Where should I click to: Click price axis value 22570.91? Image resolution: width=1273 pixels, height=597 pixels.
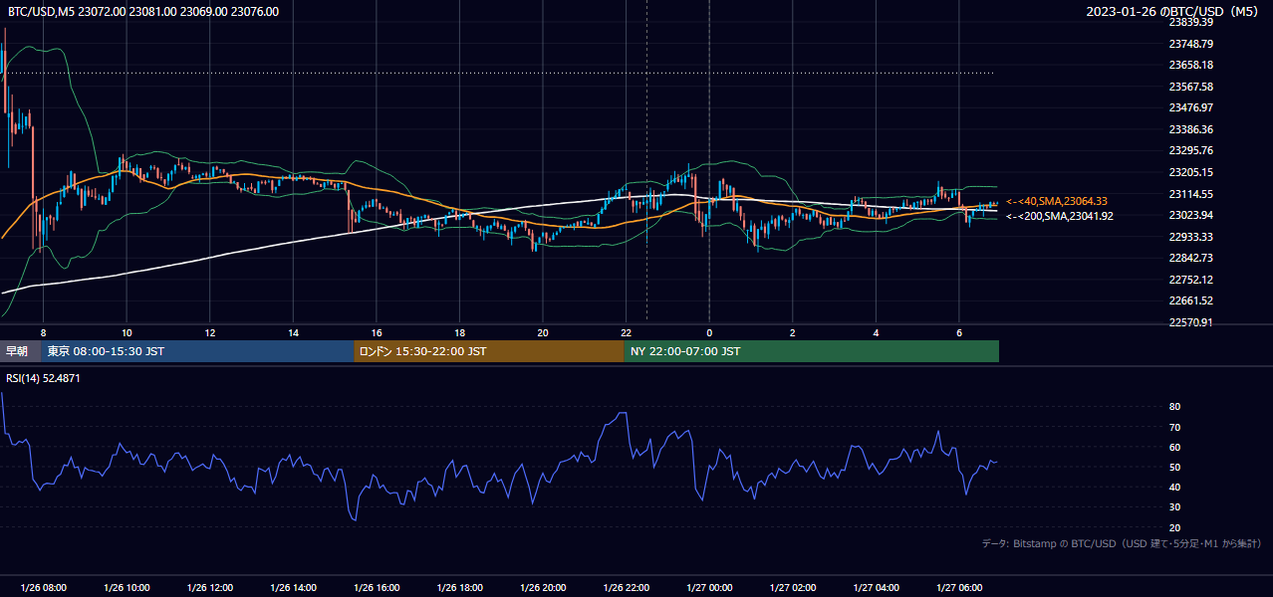click(1190, 322)
